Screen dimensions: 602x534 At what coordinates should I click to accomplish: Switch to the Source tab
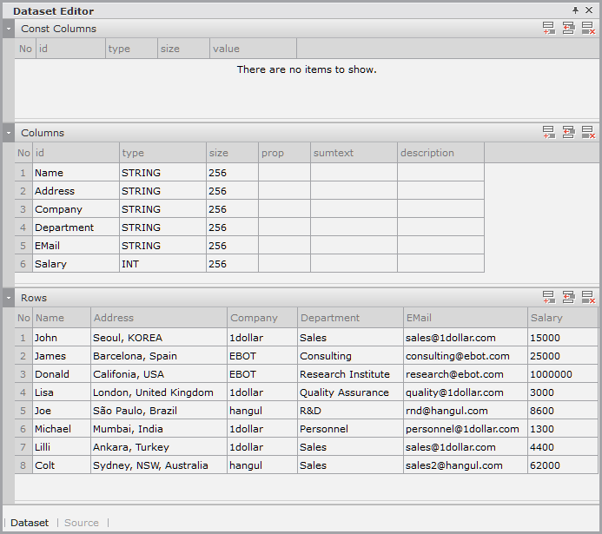(82, 523)
